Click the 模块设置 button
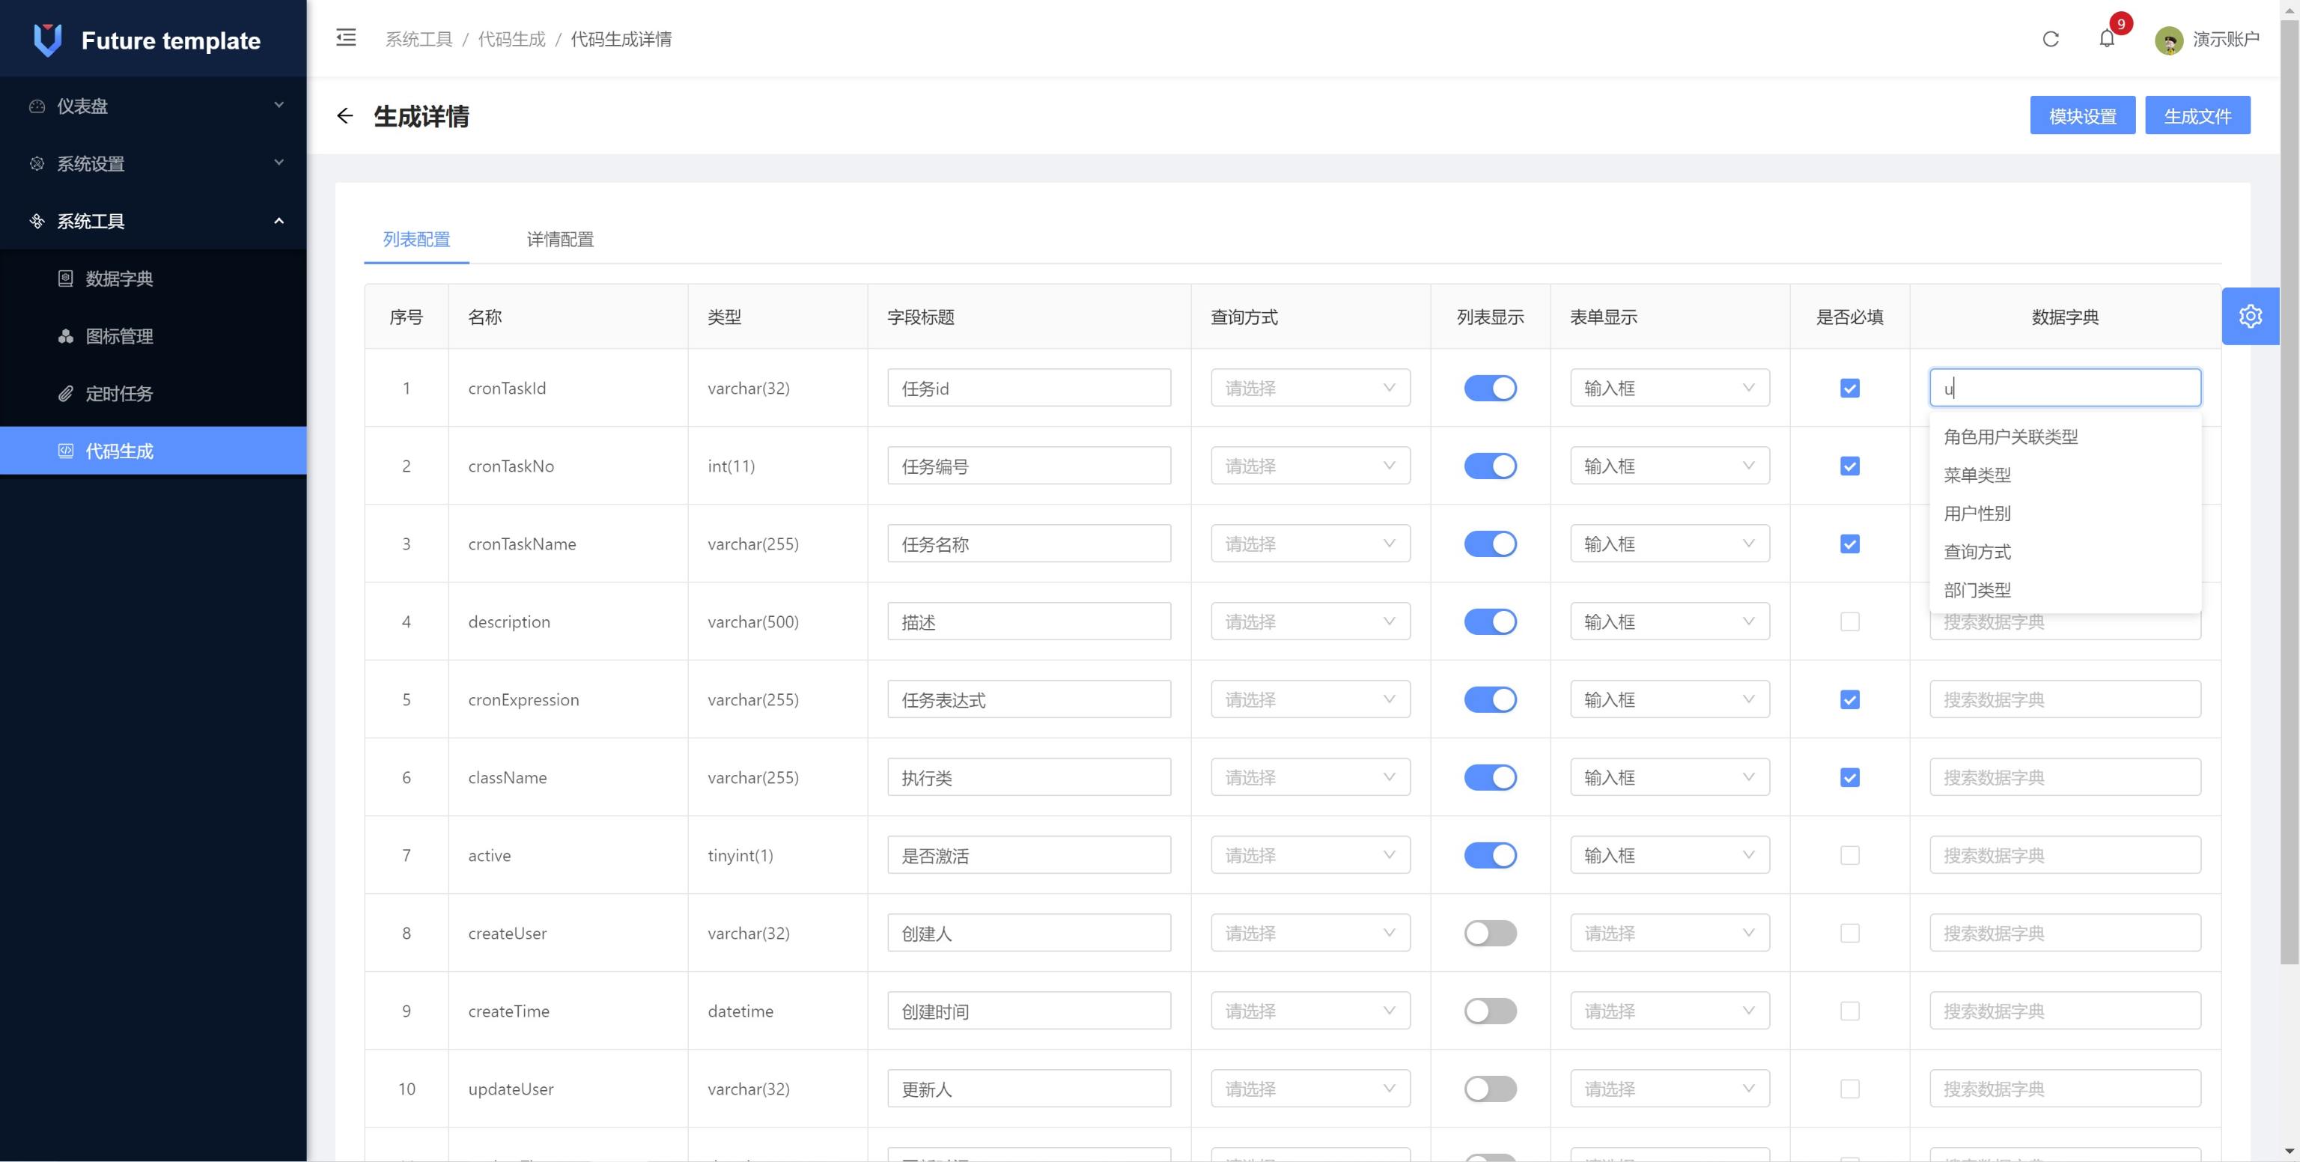2300x1162 pixels. click(2082, 115)
